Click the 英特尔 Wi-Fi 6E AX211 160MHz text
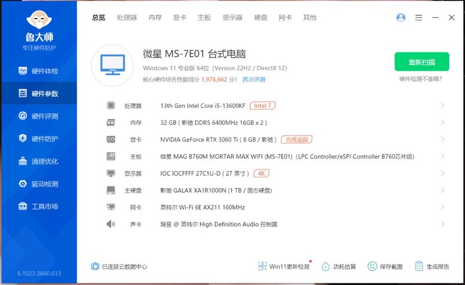The height and width of the screenshot is (285, 465). (202, 207)
